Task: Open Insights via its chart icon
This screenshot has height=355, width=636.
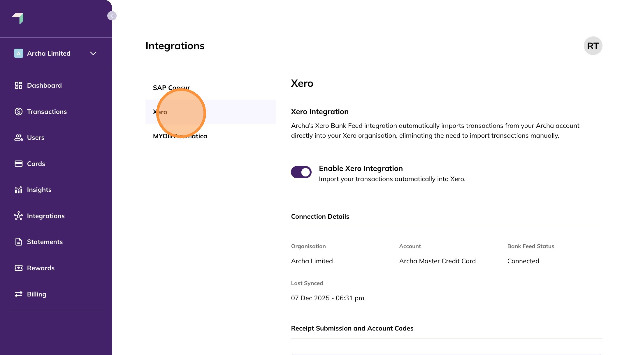Action: click(18, 190)
